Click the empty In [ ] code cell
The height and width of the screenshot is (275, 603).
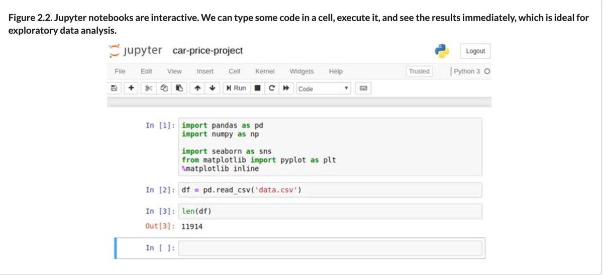pos(330,248)
